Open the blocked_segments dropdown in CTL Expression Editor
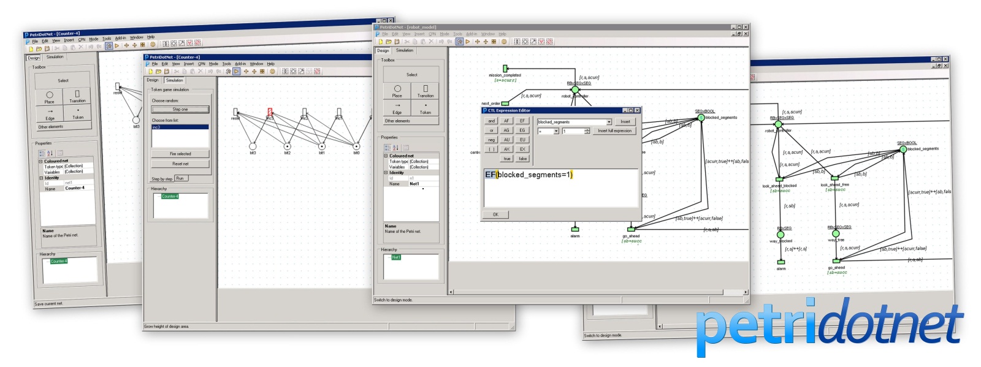This screenshot has width=981, height=367. (609, 122)
